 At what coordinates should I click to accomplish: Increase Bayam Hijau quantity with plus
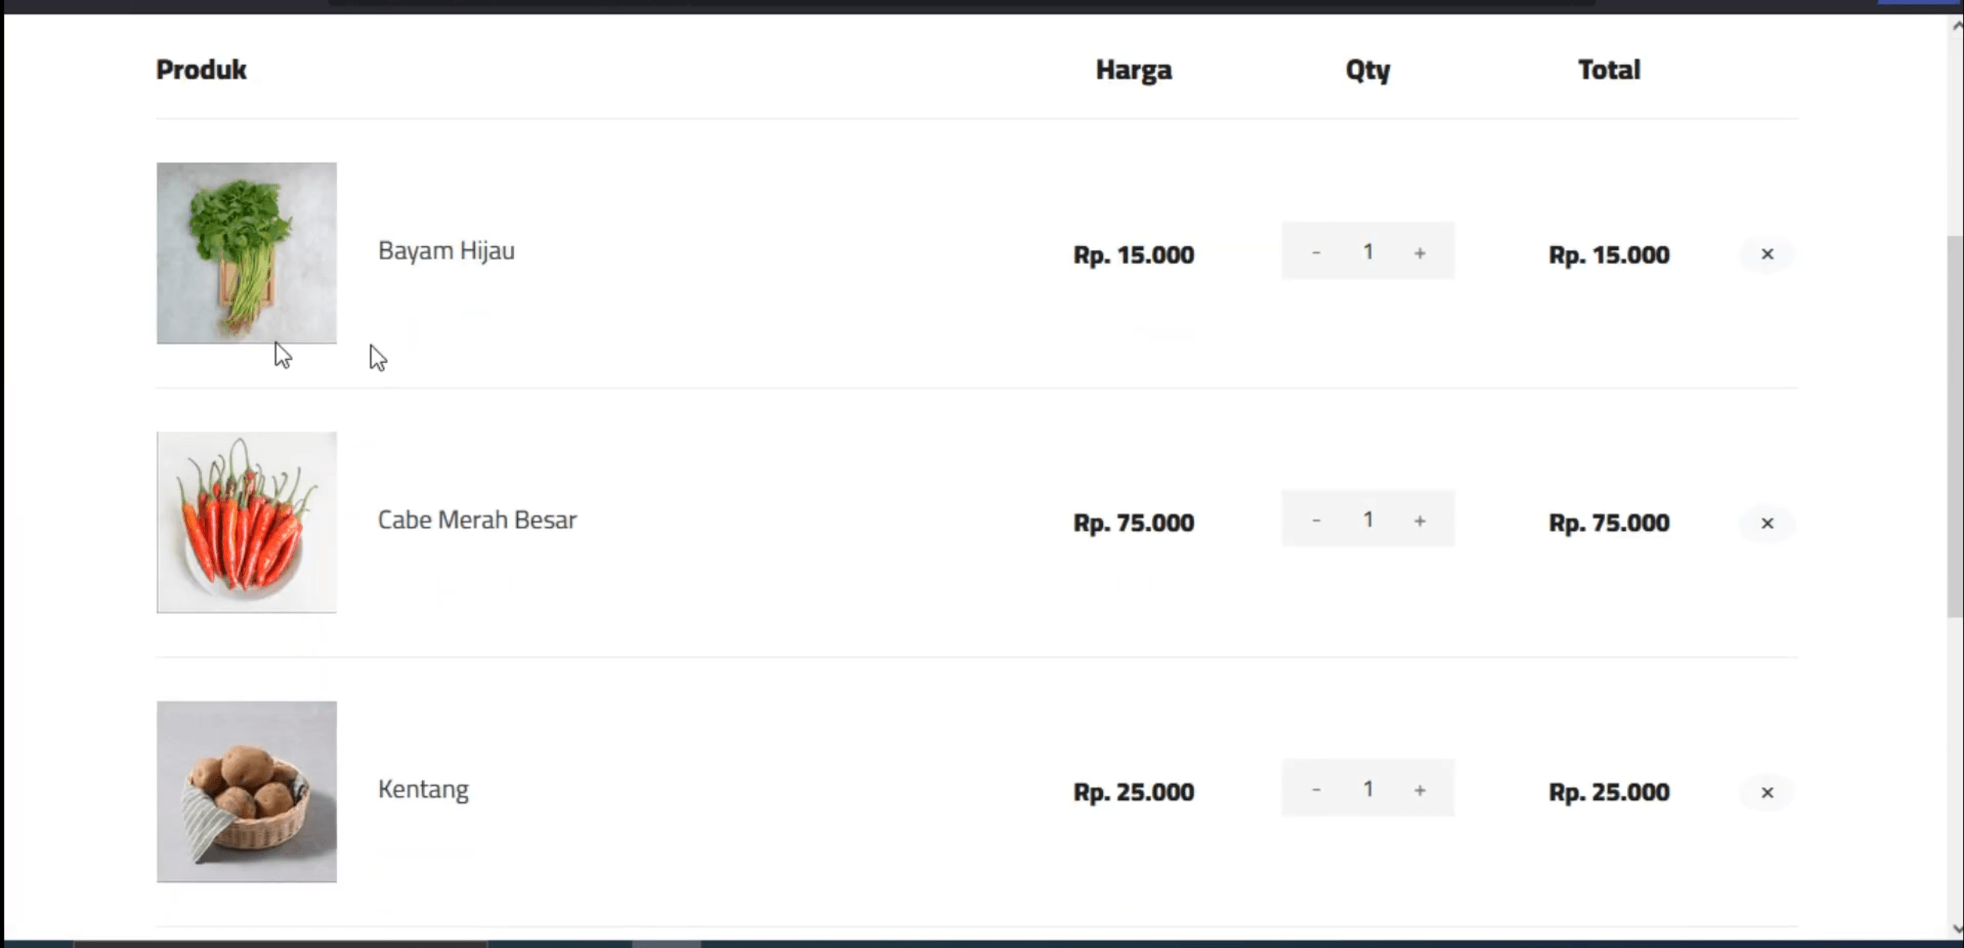pyautogui.click(x=1419, y=252)
